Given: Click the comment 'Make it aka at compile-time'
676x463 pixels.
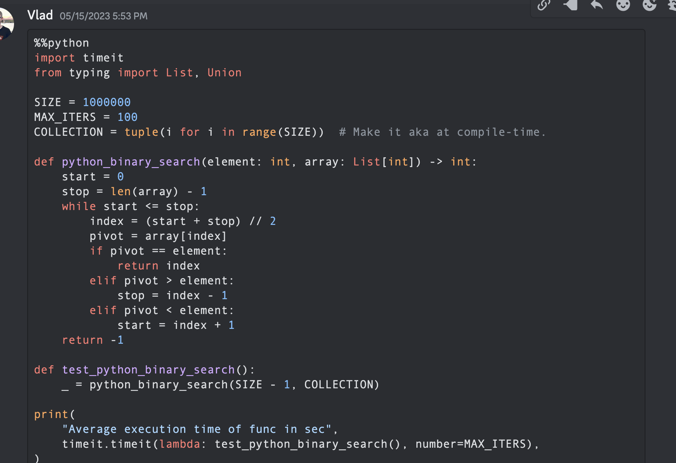Looking at the screenshot, I should click(x=442, y=132).
